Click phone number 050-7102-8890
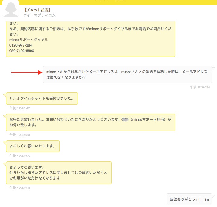 coord(22,51)
